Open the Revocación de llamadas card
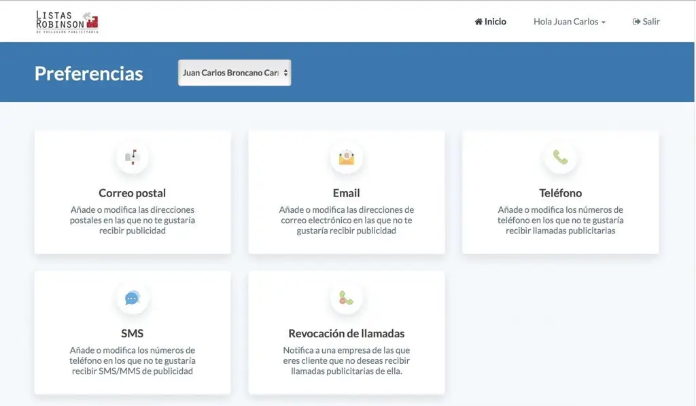This screenshot has width=696, height=406. 346,333
